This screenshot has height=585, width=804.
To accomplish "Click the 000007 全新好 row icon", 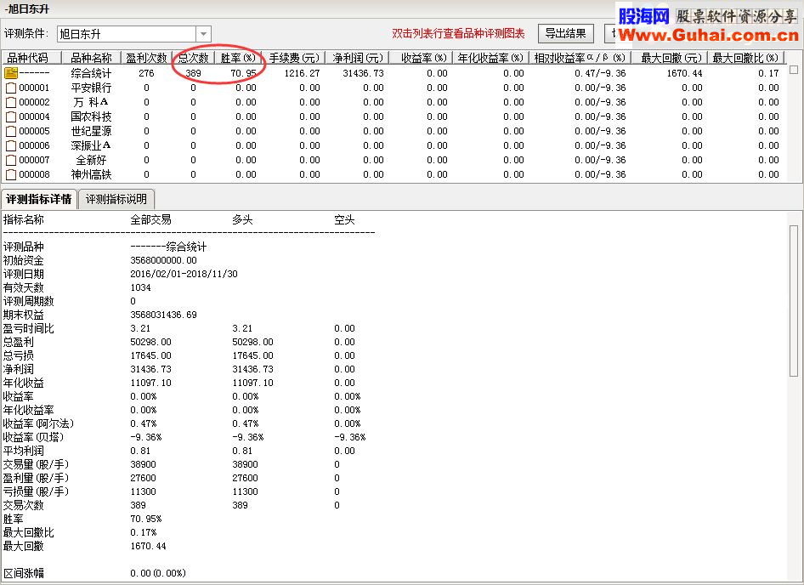I will coord(11,160).
